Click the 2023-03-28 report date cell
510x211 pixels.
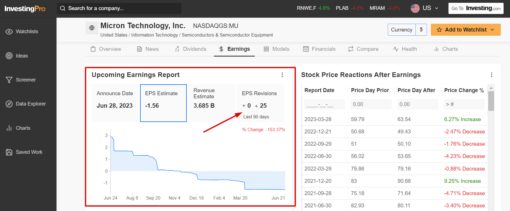coord(318,119)
